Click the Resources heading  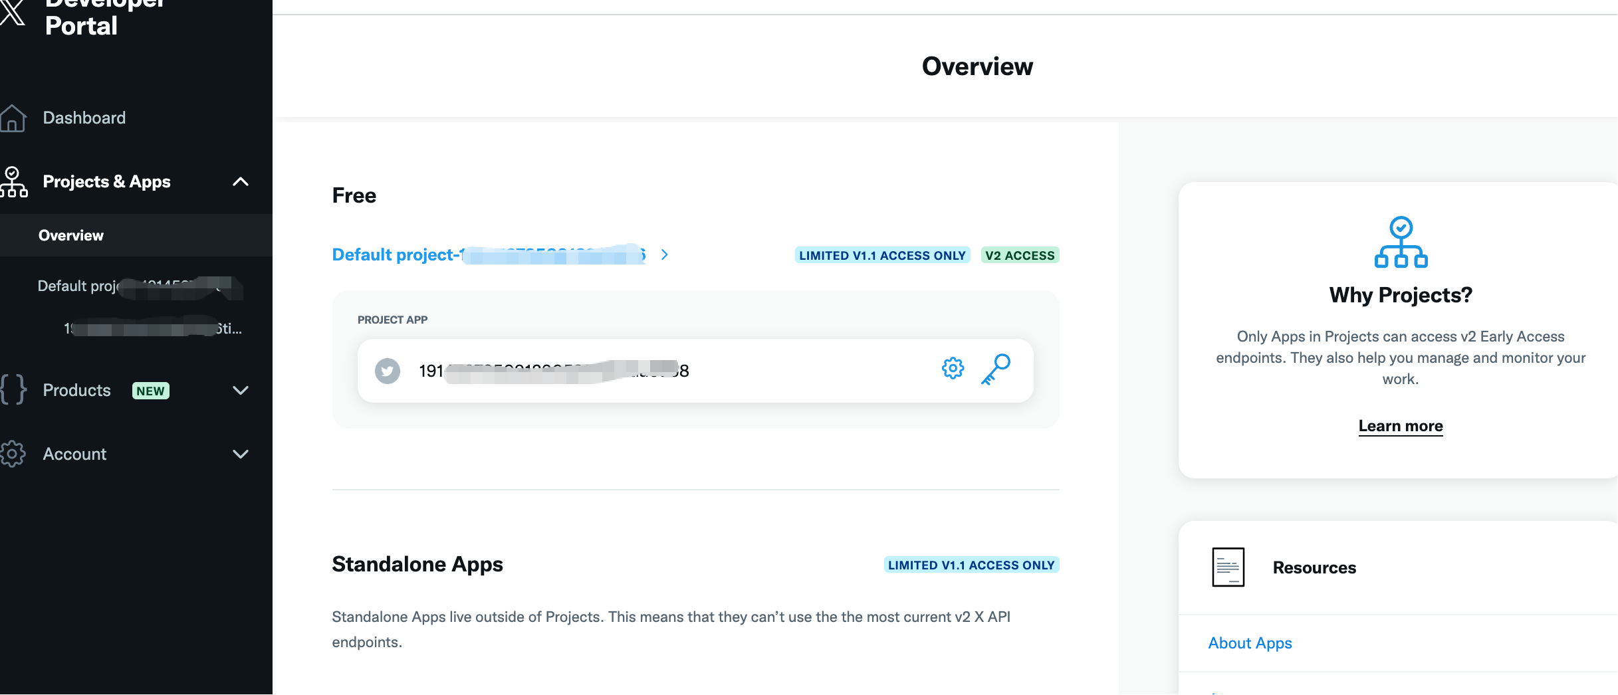[x=1314, y=567]
